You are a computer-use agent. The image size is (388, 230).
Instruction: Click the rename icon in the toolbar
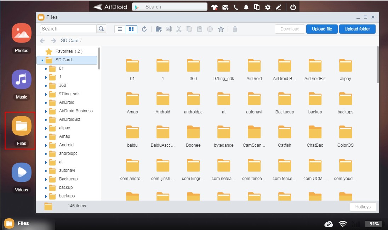click(169, 29)
